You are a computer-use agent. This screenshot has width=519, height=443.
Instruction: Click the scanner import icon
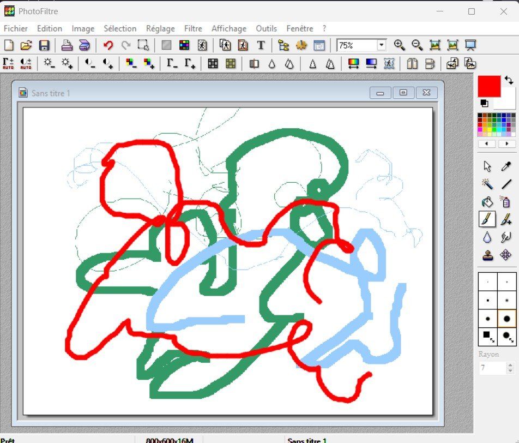click(x=85, y=45)
